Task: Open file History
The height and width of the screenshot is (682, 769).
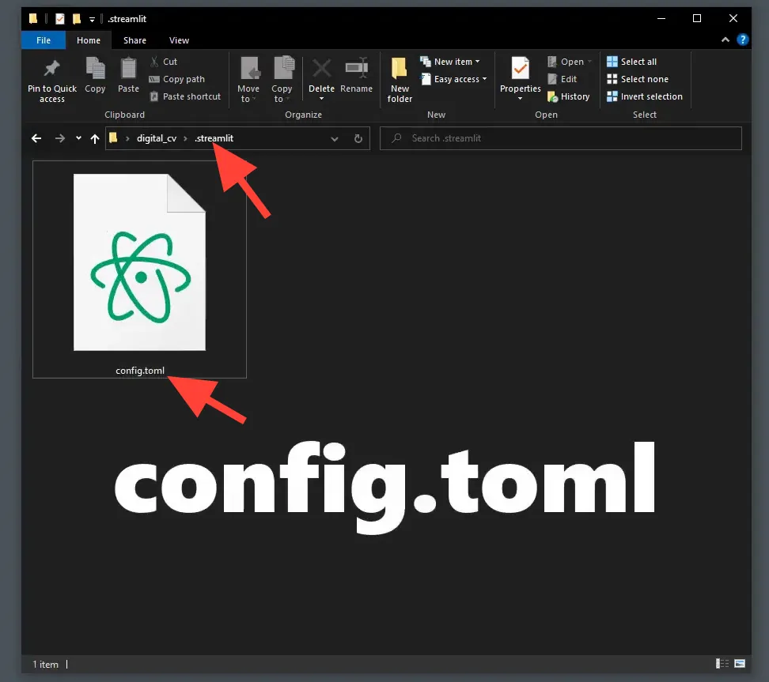Action: [x=569, y=96]
